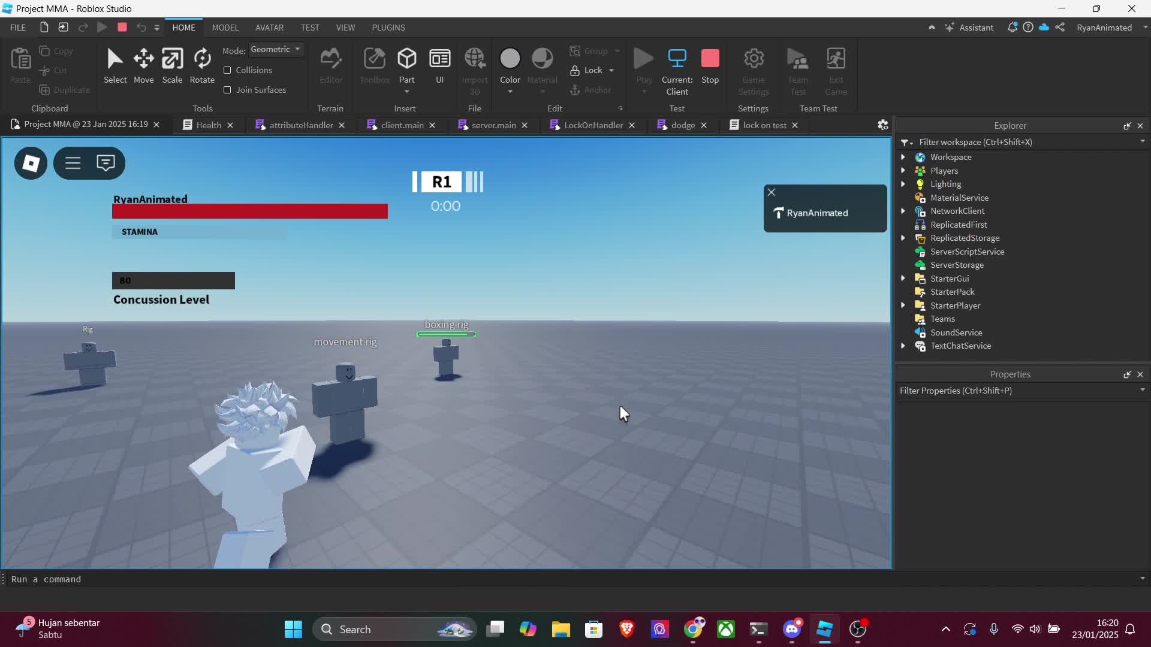Expand the Workspace tree node
Viewport: 1151px width, 647px height.
click(903, 157)
